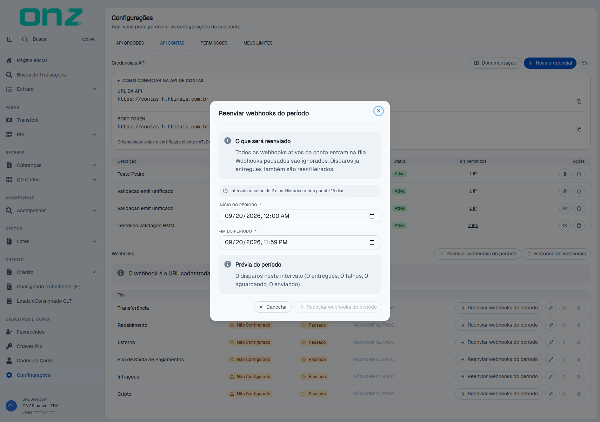Delete the first validacao emit unificado credential
Image resolution: width=600 pixels, height=422 pixels.
579,191
